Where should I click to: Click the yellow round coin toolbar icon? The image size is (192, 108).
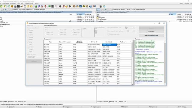pos(31,6)
